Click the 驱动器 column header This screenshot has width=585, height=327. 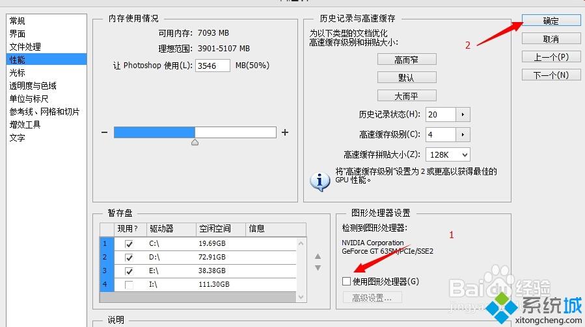pos(171,229)
